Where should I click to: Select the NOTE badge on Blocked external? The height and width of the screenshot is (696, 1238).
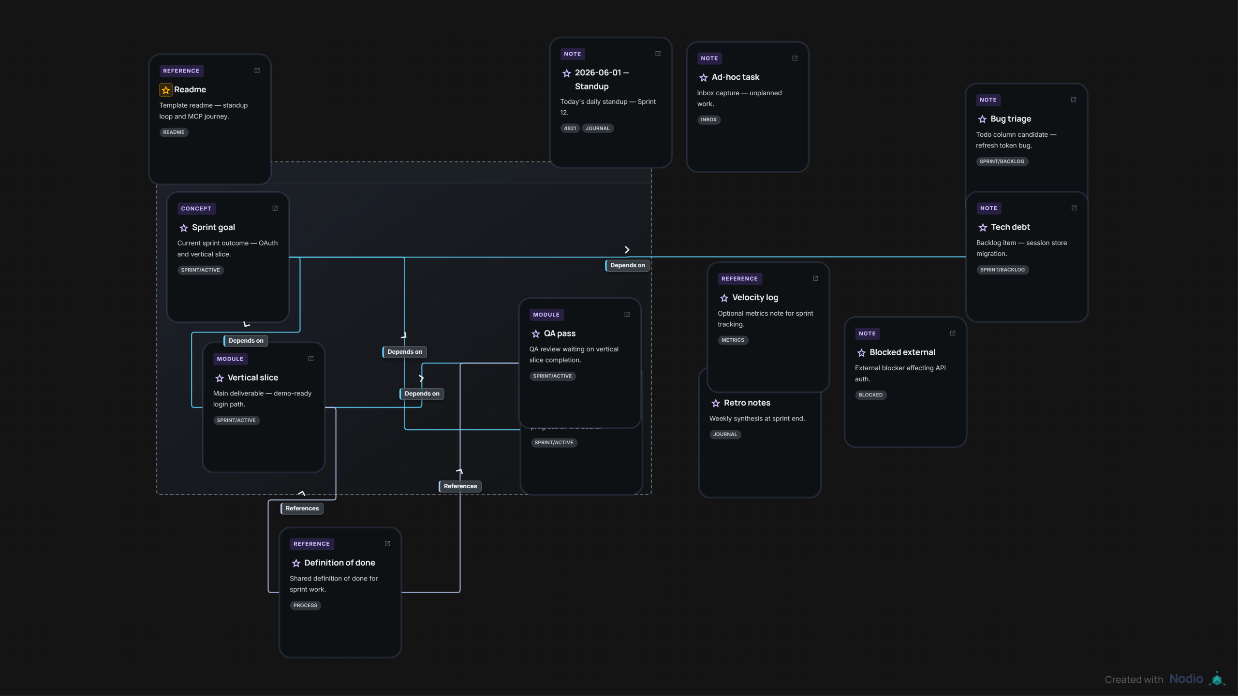pyautogui.click(x=868, y=333)
